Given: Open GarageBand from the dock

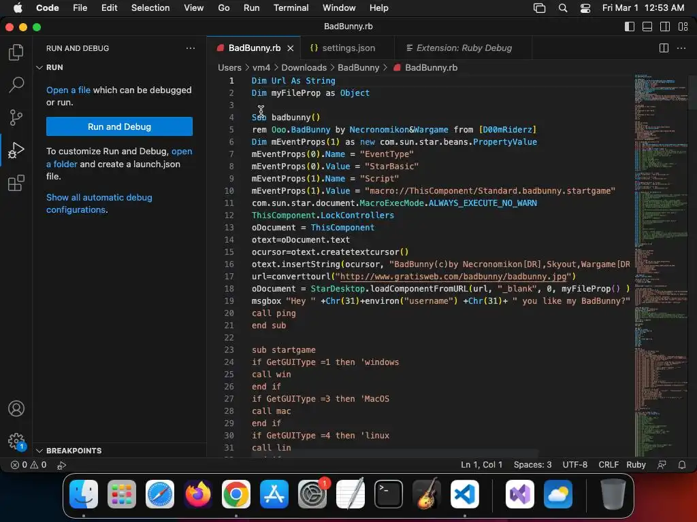Looking at the screenshot, I should (427, 493).
